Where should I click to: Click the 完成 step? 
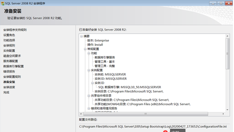click(x=6, y=93)
